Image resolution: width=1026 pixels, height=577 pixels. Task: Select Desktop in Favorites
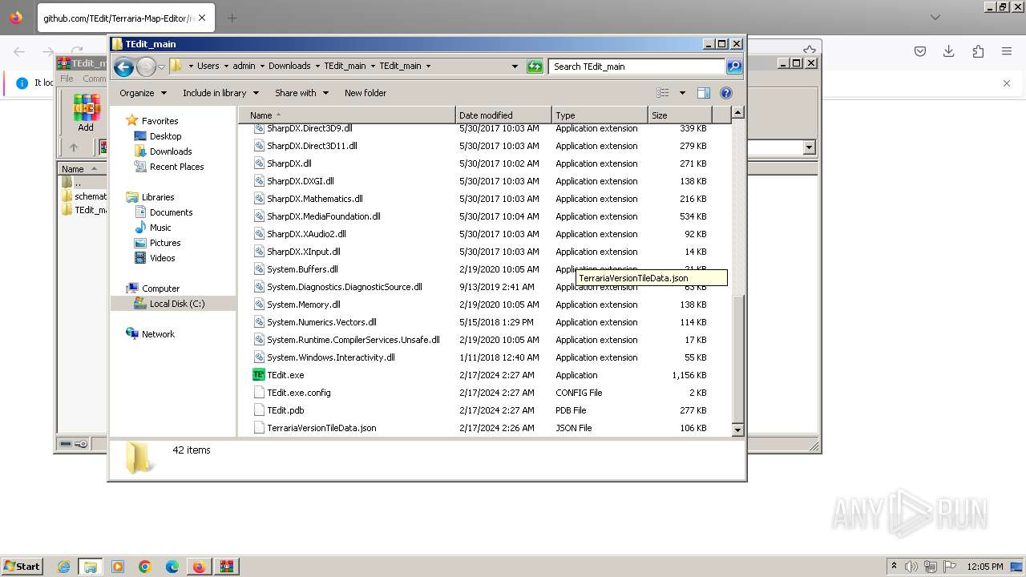tap(165, 136)
